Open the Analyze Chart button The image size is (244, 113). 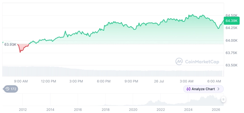click(x=203, y=89)
